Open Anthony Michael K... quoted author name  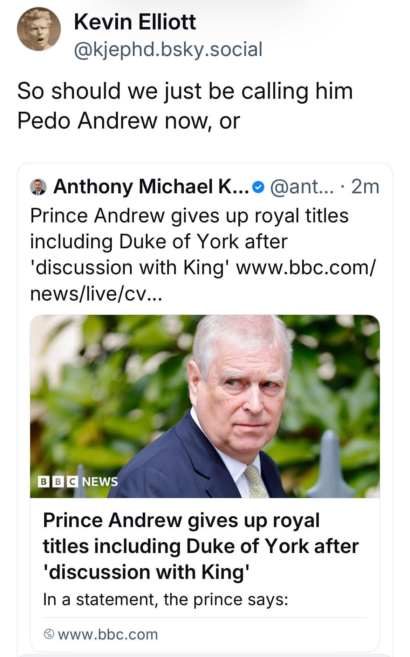click(x=151, y=186)
